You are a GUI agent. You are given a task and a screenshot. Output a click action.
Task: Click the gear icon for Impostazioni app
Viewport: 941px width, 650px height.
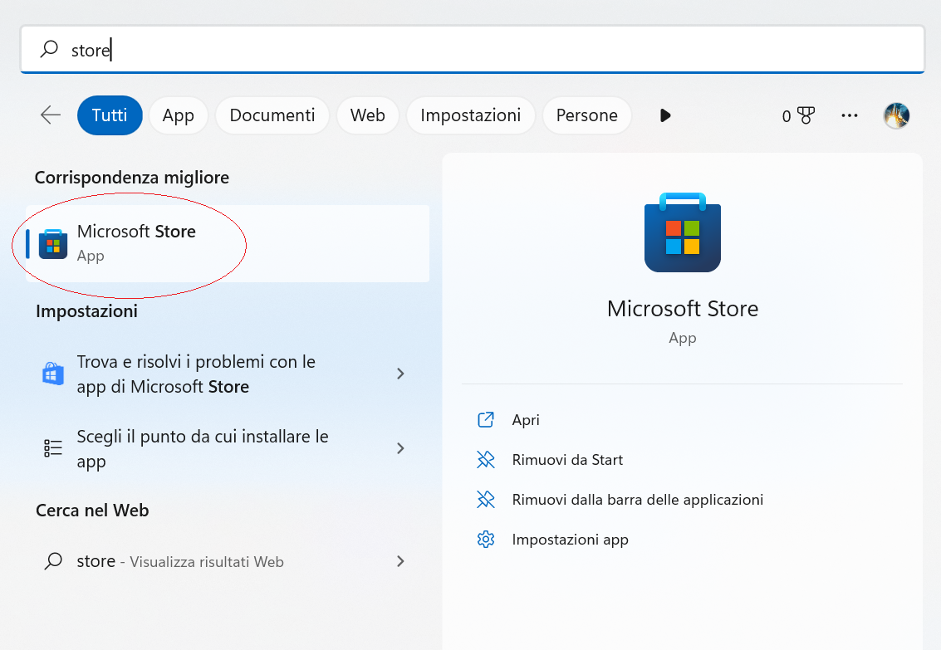pyautogui.click(x=486, y=540)
